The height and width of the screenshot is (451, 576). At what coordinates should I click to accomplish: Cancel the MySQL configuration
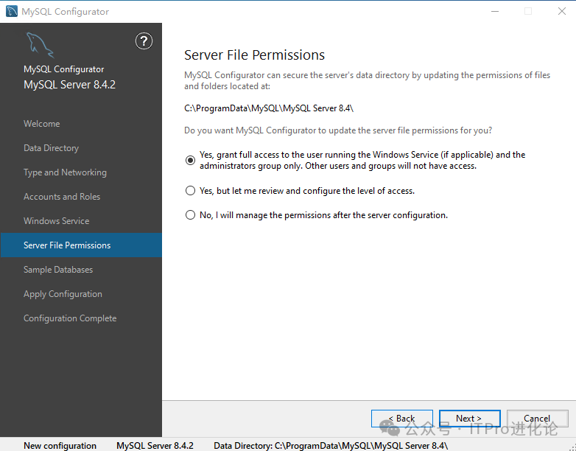click(537, 419)
